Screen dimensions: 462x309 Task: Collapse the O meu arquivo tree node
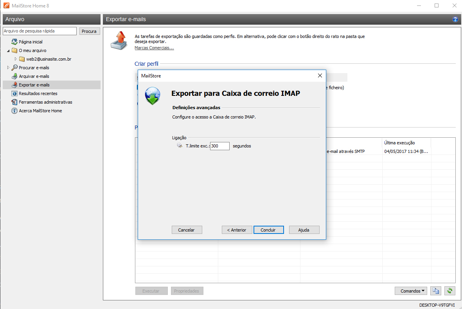click(x=9, y=51)
